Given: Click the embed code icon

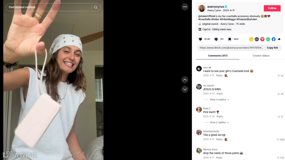Looking at the screenshot, I should pos(257,39).
